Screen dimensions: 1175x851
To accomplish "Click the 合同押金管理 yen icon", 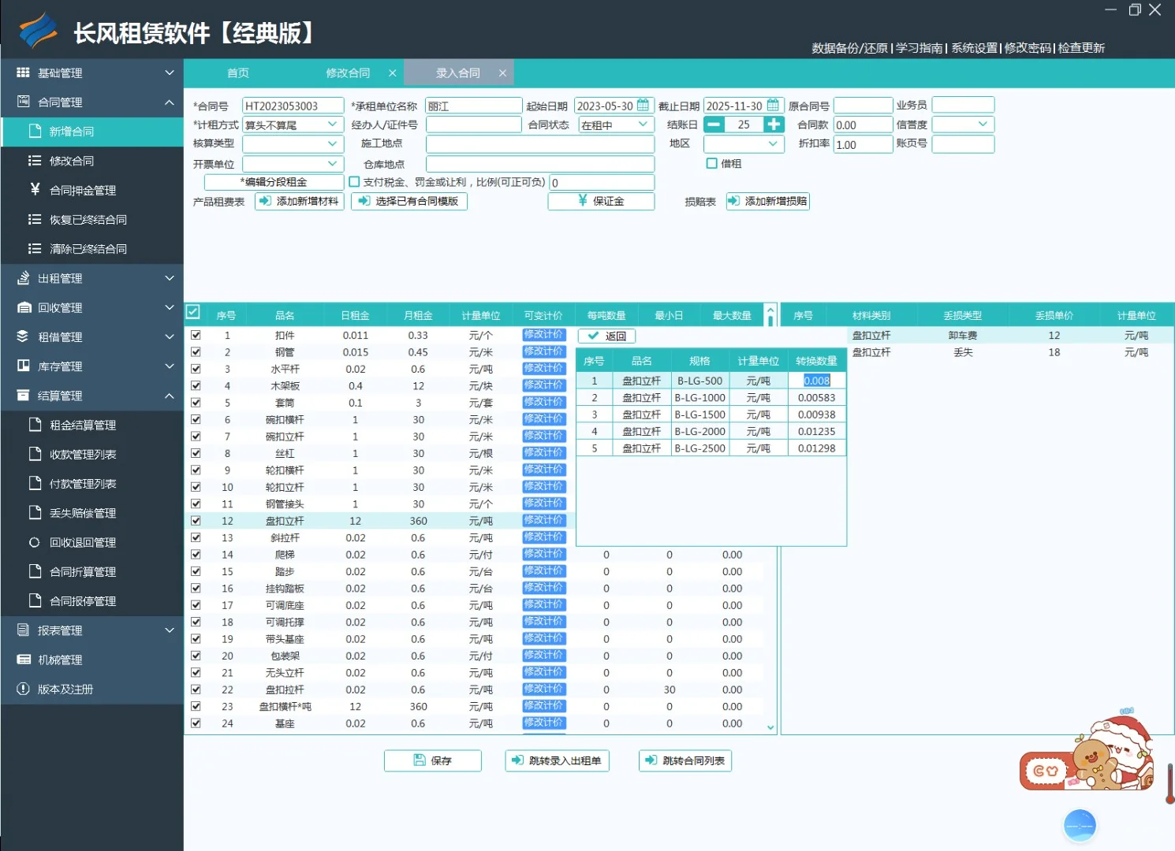I will pyautogui.click(x=35, y=189).
